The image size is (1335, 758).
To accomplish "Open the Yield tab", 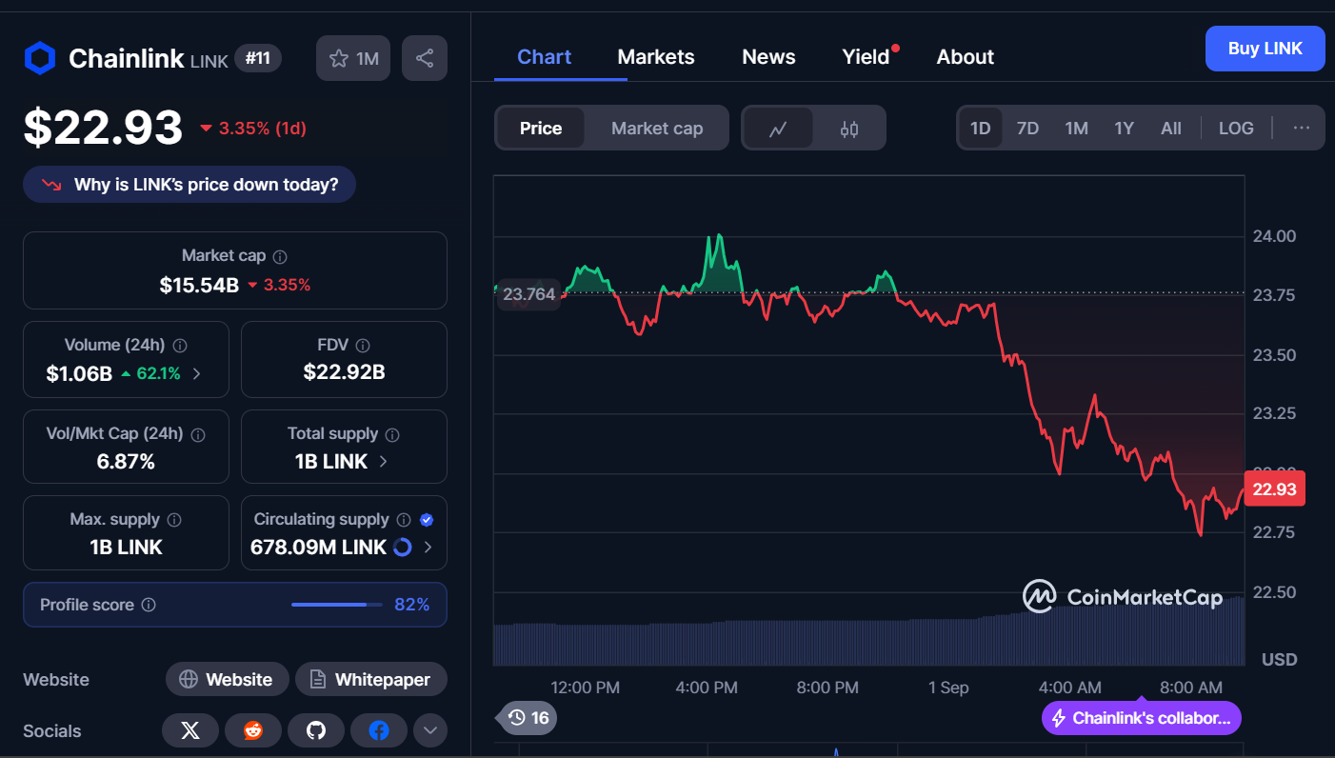I will pos(867,57).
